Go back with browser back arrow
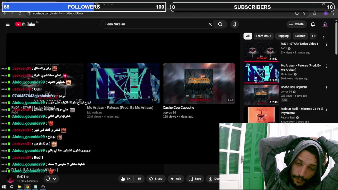Viewport: 338px width, 190px height. tap(5, 13)
